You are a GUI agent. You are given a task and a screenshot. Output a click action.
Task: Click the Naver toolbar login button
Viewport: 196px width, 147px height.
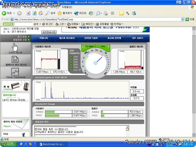tap(47, 24)
